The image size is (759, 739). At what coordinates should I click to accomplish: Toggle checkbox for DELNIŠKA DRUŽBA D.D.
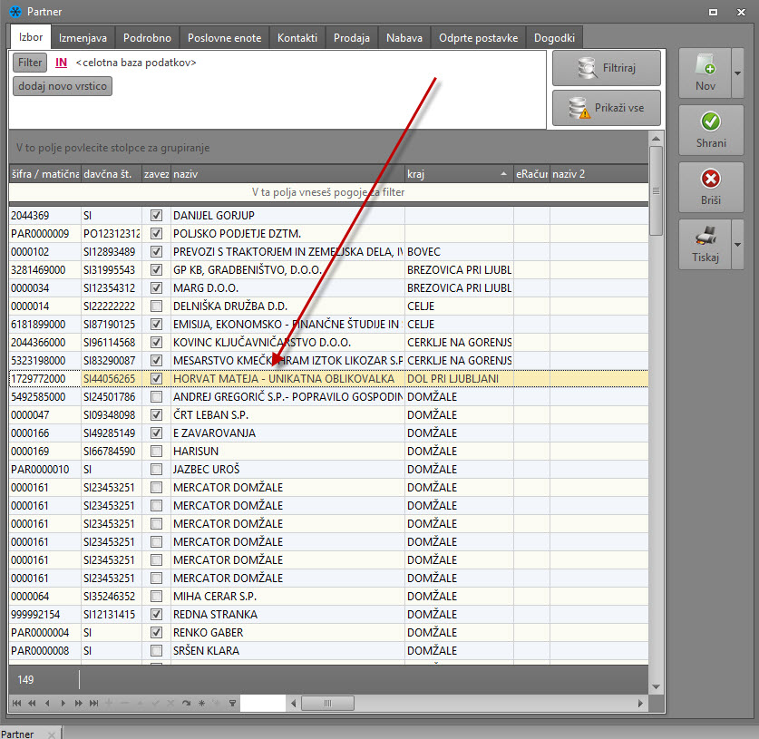coord(156,306)
